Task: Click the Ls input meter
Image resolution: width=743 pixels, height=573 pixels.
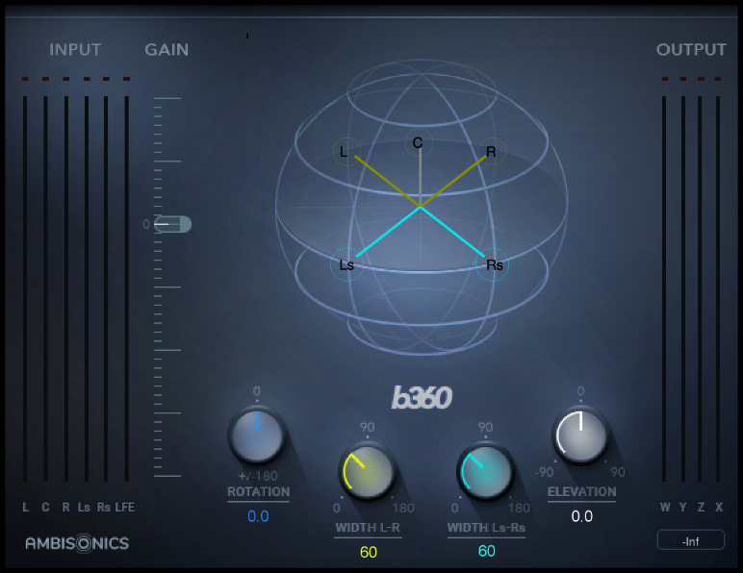Action: pos(87,288)
